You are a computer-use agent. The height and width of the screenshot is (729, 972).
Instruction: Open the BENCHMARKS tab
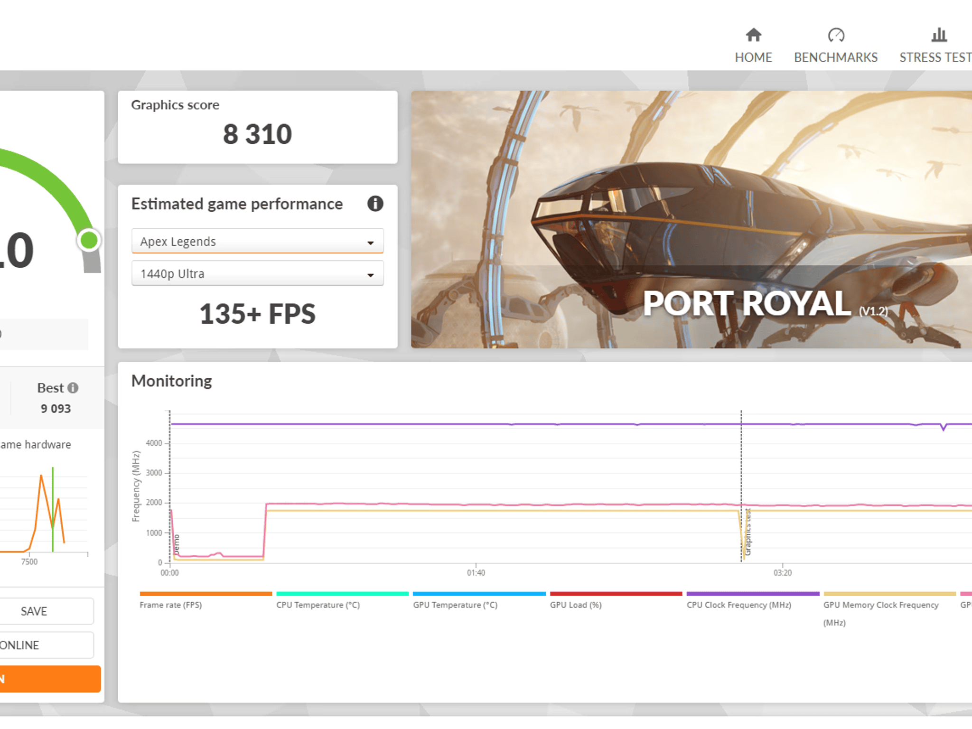point(836,57)
